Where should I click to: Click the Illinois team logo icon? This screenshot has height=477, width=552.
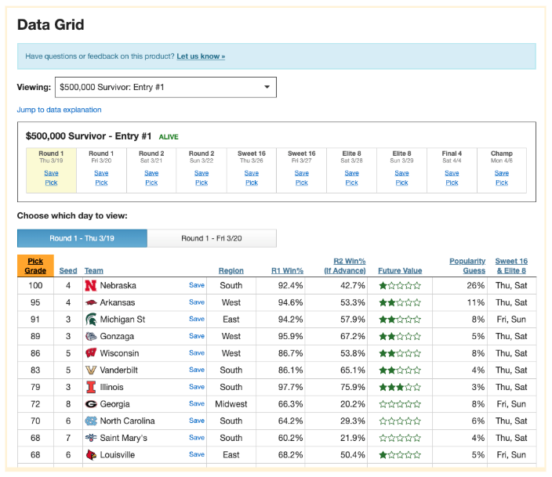coord(91,387)
